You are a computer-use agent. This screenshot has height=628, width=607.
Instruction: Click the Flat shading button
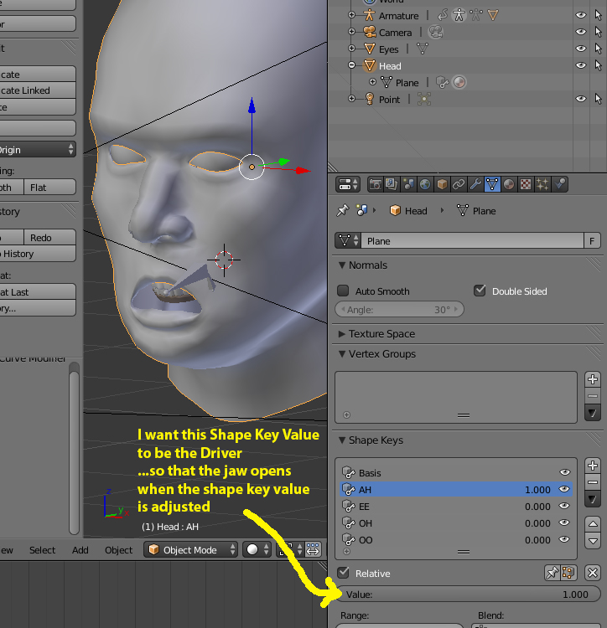point(49,187)
